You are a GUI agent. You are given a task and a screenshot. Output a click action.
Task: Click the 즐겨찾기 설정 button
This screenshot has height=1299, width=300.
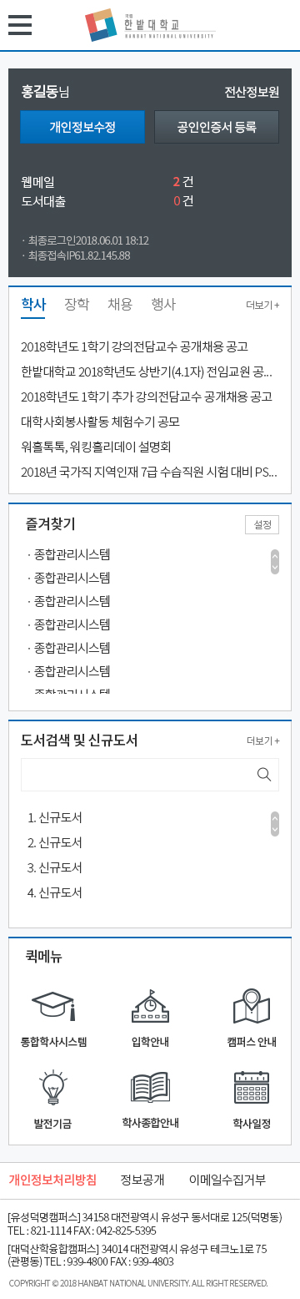(262, 524)
